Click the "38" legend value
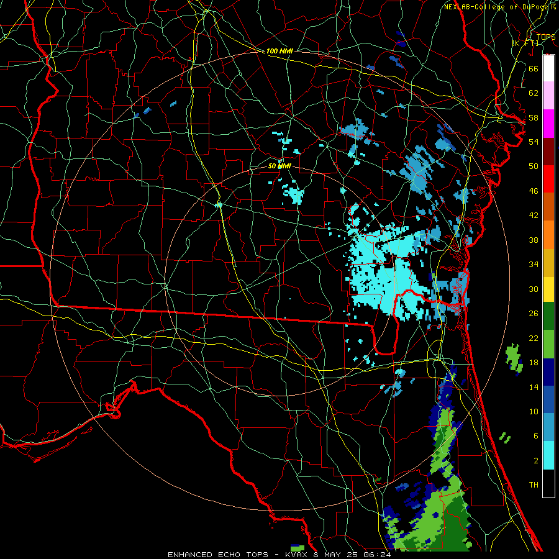Screen dimensions: 559x559 [x=534, y=240]
